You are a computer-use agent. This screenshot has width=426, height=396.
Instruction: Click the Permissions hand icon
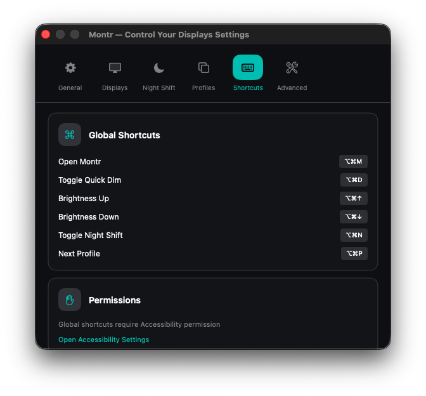point(70,300)
